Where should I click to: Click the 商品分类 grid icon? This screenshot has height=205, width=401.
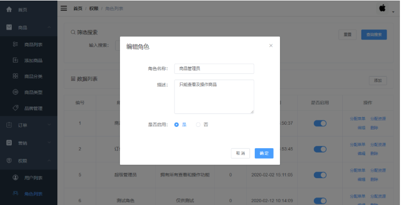click(x=16, y=76)
